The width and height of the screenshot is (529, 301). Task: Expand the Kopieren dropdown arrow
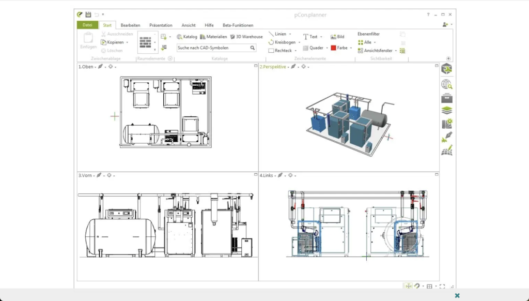coord(127,42)
